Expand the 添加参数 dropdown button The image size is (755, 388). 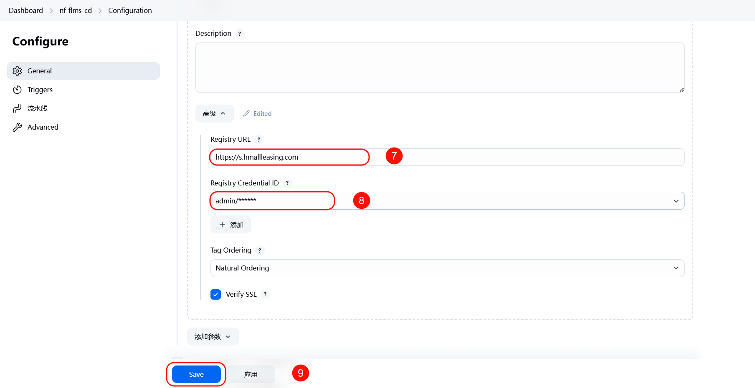coord(213,336)
